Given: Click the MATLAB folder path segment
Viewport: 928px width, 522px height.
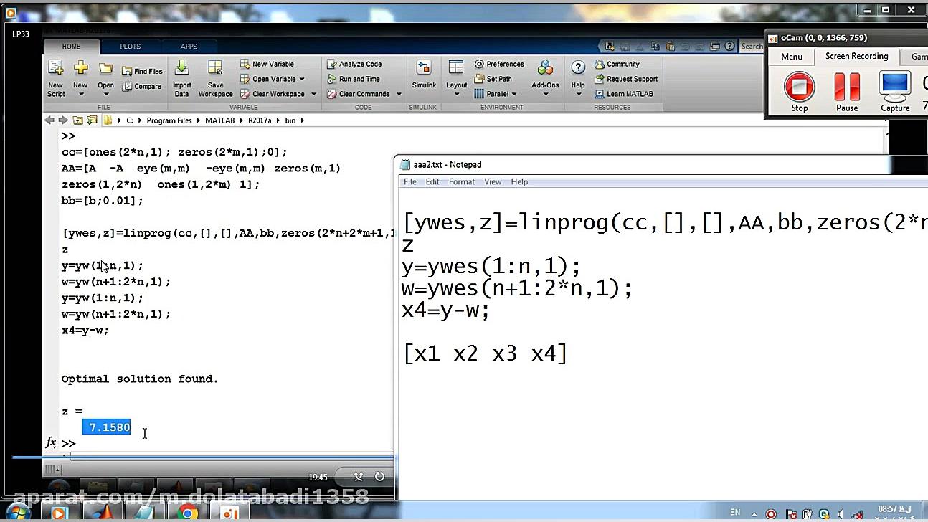Looking at the screenshot, I should point(219,120).
